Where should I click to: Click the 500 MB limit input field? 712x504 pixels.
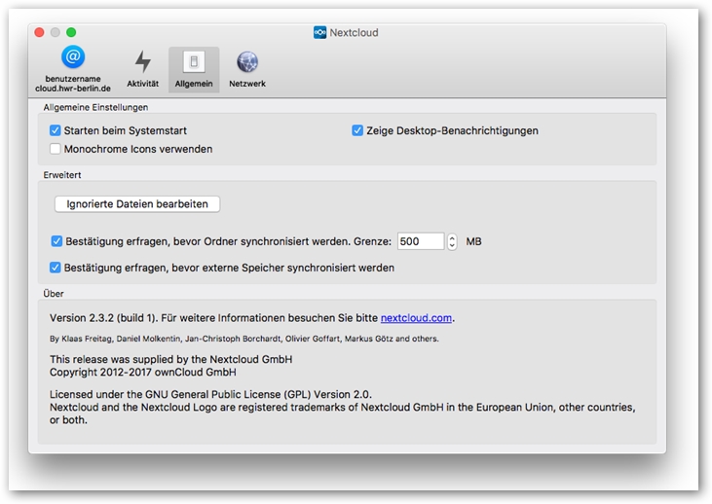point(421,241)
